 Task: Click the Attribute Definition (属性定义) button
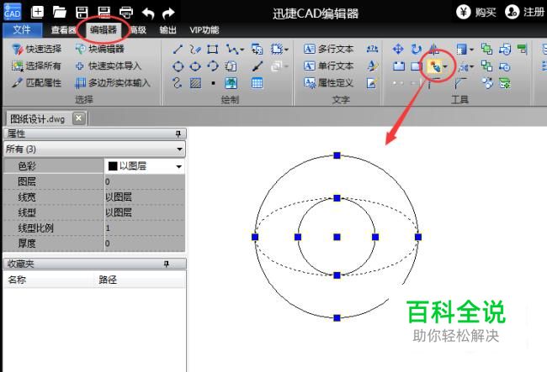[328, 83]
